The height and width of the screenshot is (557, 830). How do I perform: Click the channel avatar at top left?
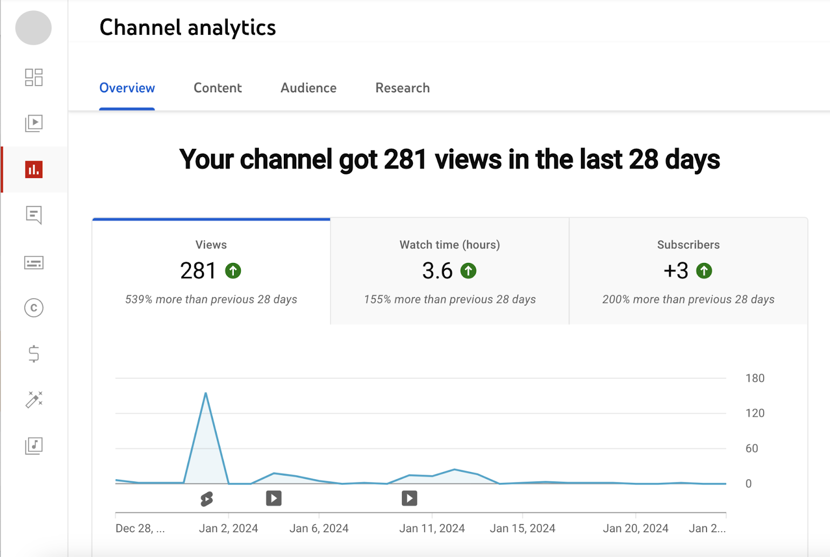pyautogui.click(x=33, y=28)
